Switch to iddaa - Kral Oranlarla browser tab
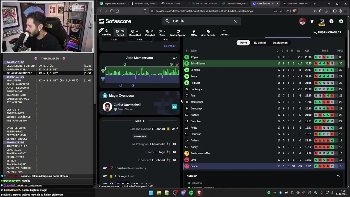Screen dimensions: 350x197 204,4
